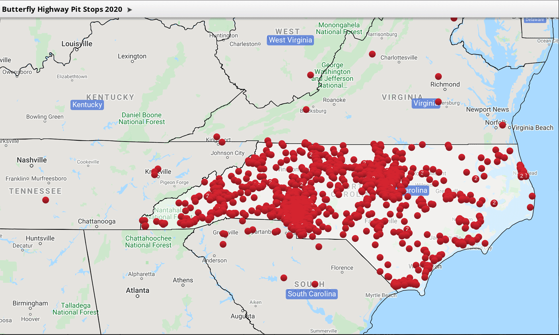Click the isolated marker in Tennessee near Chattanooga

[x=45, y=200]
